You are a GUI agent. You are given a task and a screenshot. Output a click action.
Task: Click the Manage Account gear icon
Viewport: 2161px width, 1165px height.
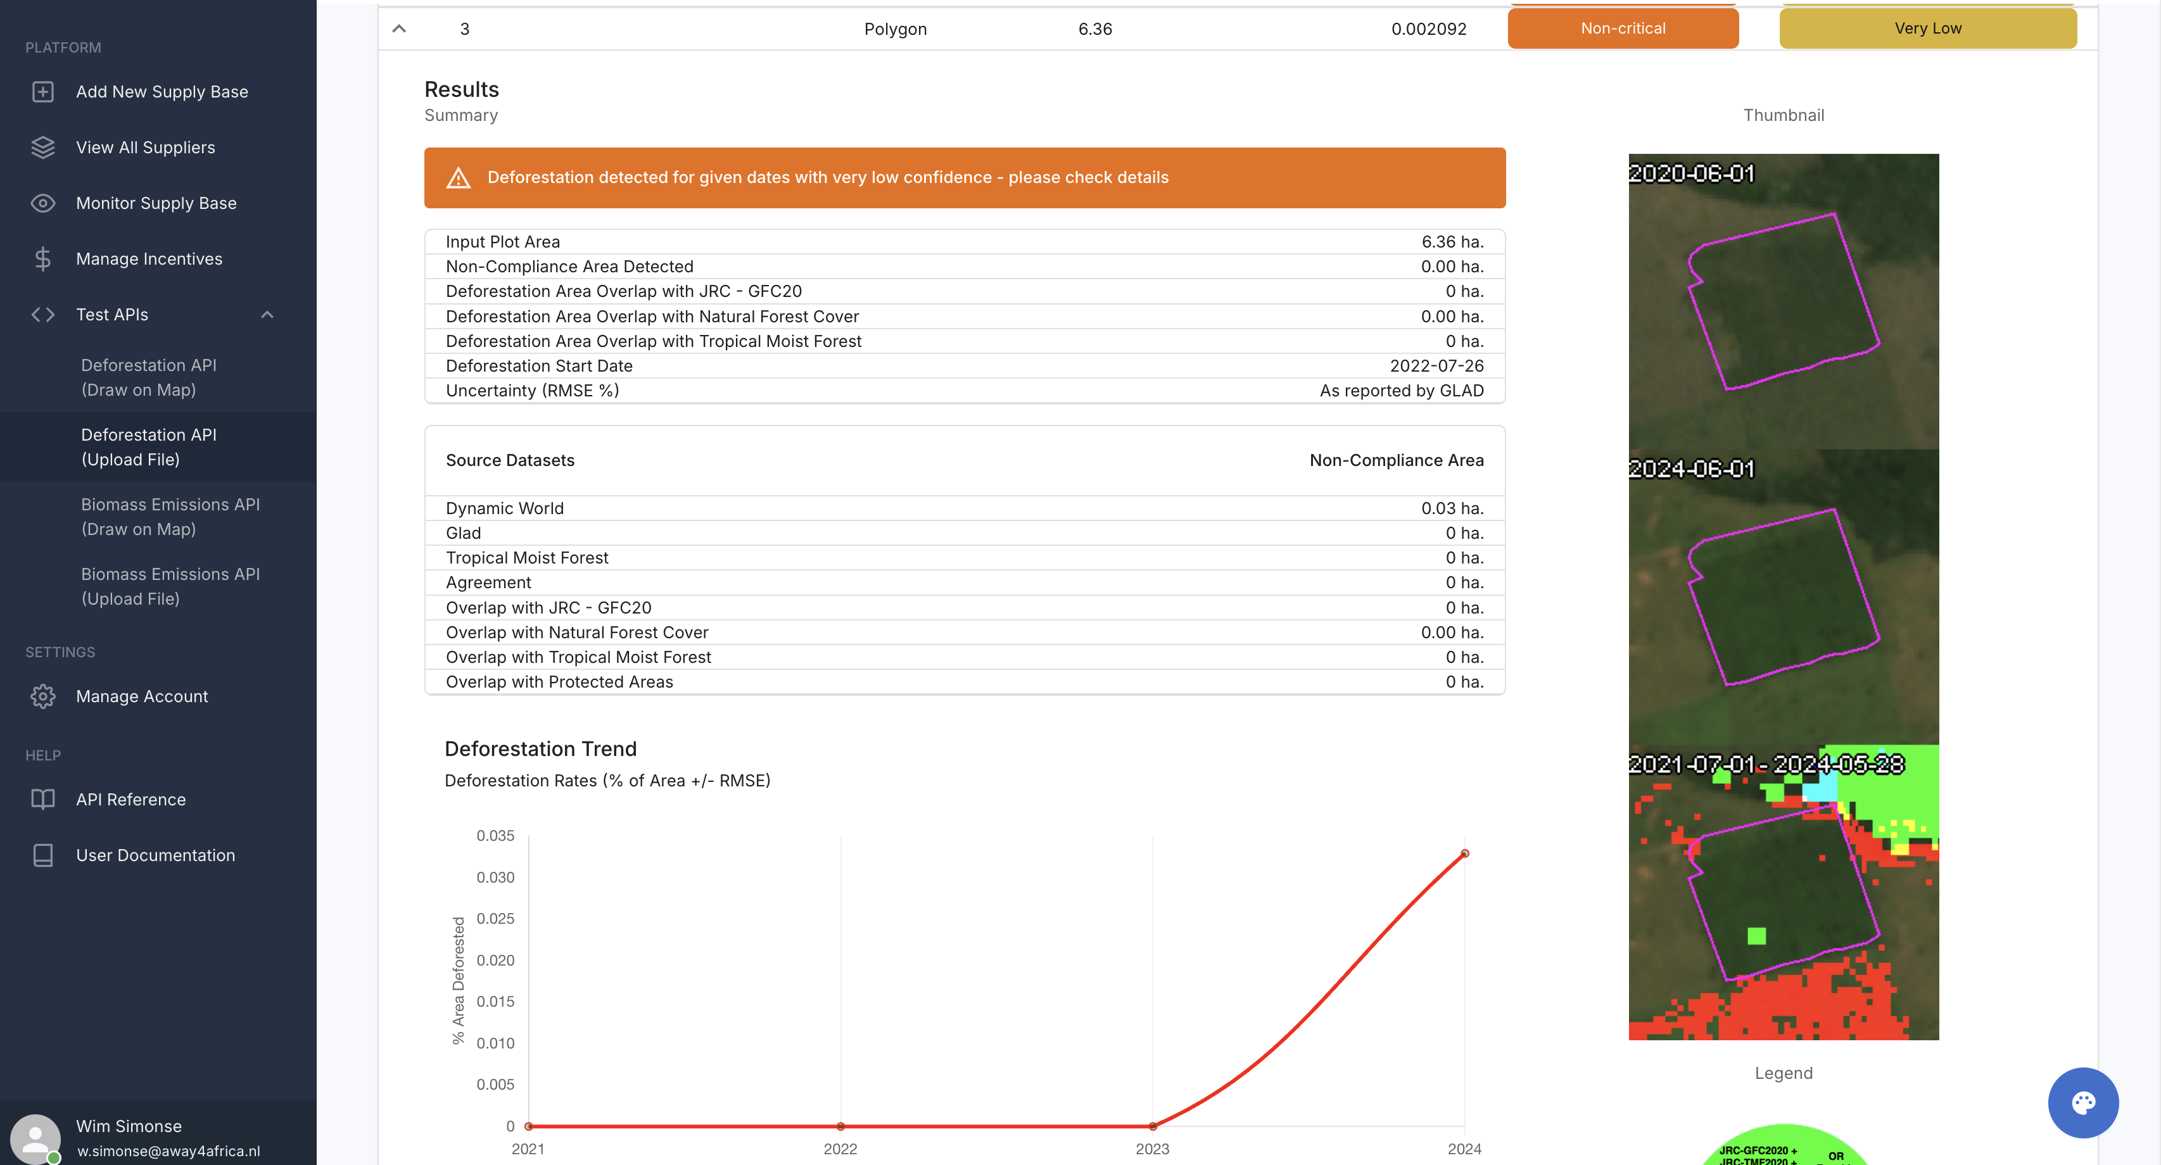point(43,696)
